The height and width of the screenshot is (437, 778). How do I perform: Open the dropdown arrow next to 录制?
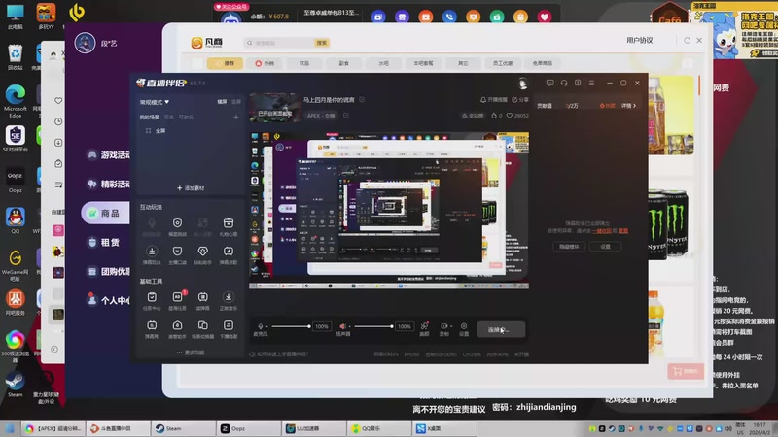point(450,326)
